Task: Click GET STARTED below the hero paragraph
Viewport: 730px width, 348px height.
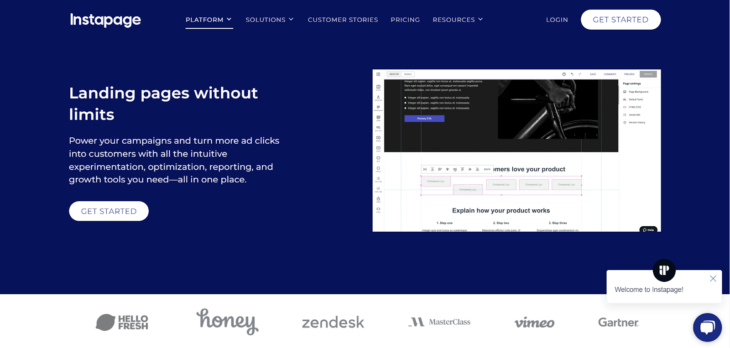Action: tap(109, 211)
